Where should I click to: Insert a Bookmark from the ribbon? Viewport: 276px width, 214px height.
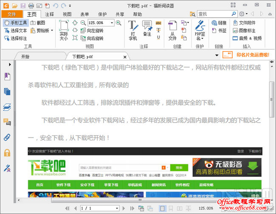click(x=219, y=31)
